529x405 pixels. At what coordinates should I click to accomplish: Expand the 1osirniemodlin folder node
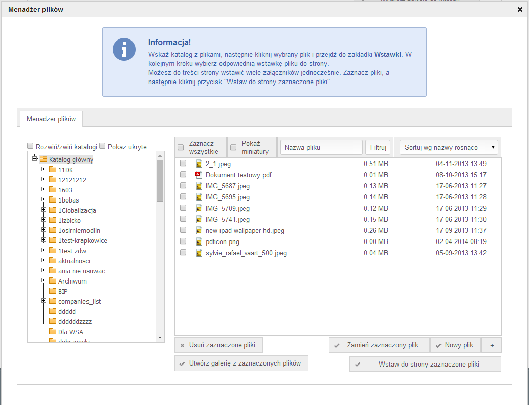point(44,230)
